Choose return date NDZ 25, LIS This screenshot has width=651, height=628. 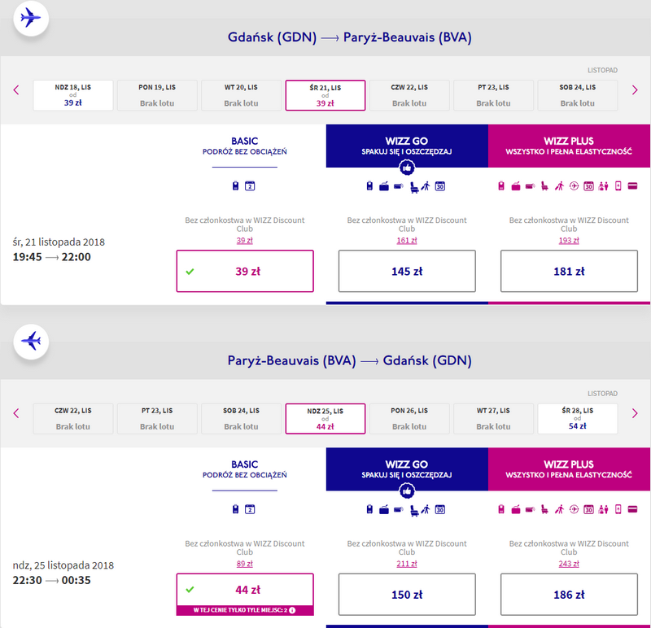point(325,418)
